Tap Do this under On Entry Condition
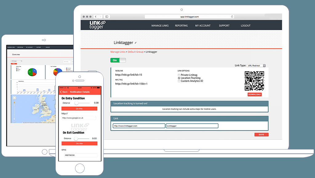The height and width of the screenshot is (178, 315). pos(79,109)
